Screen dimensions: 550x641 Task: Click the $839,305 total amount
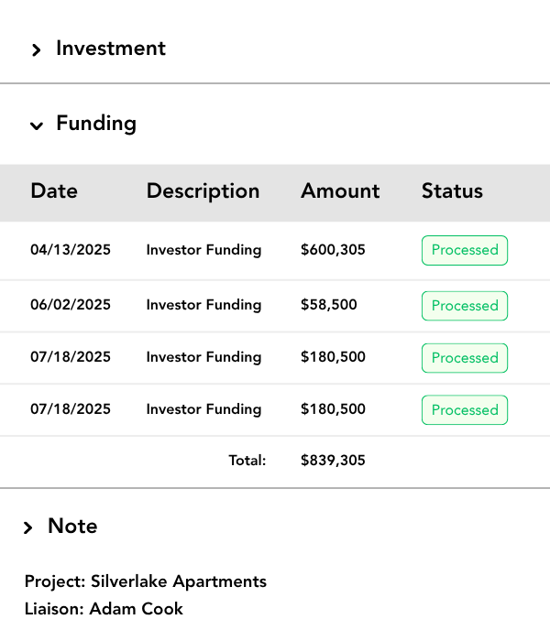coord(333,461)
